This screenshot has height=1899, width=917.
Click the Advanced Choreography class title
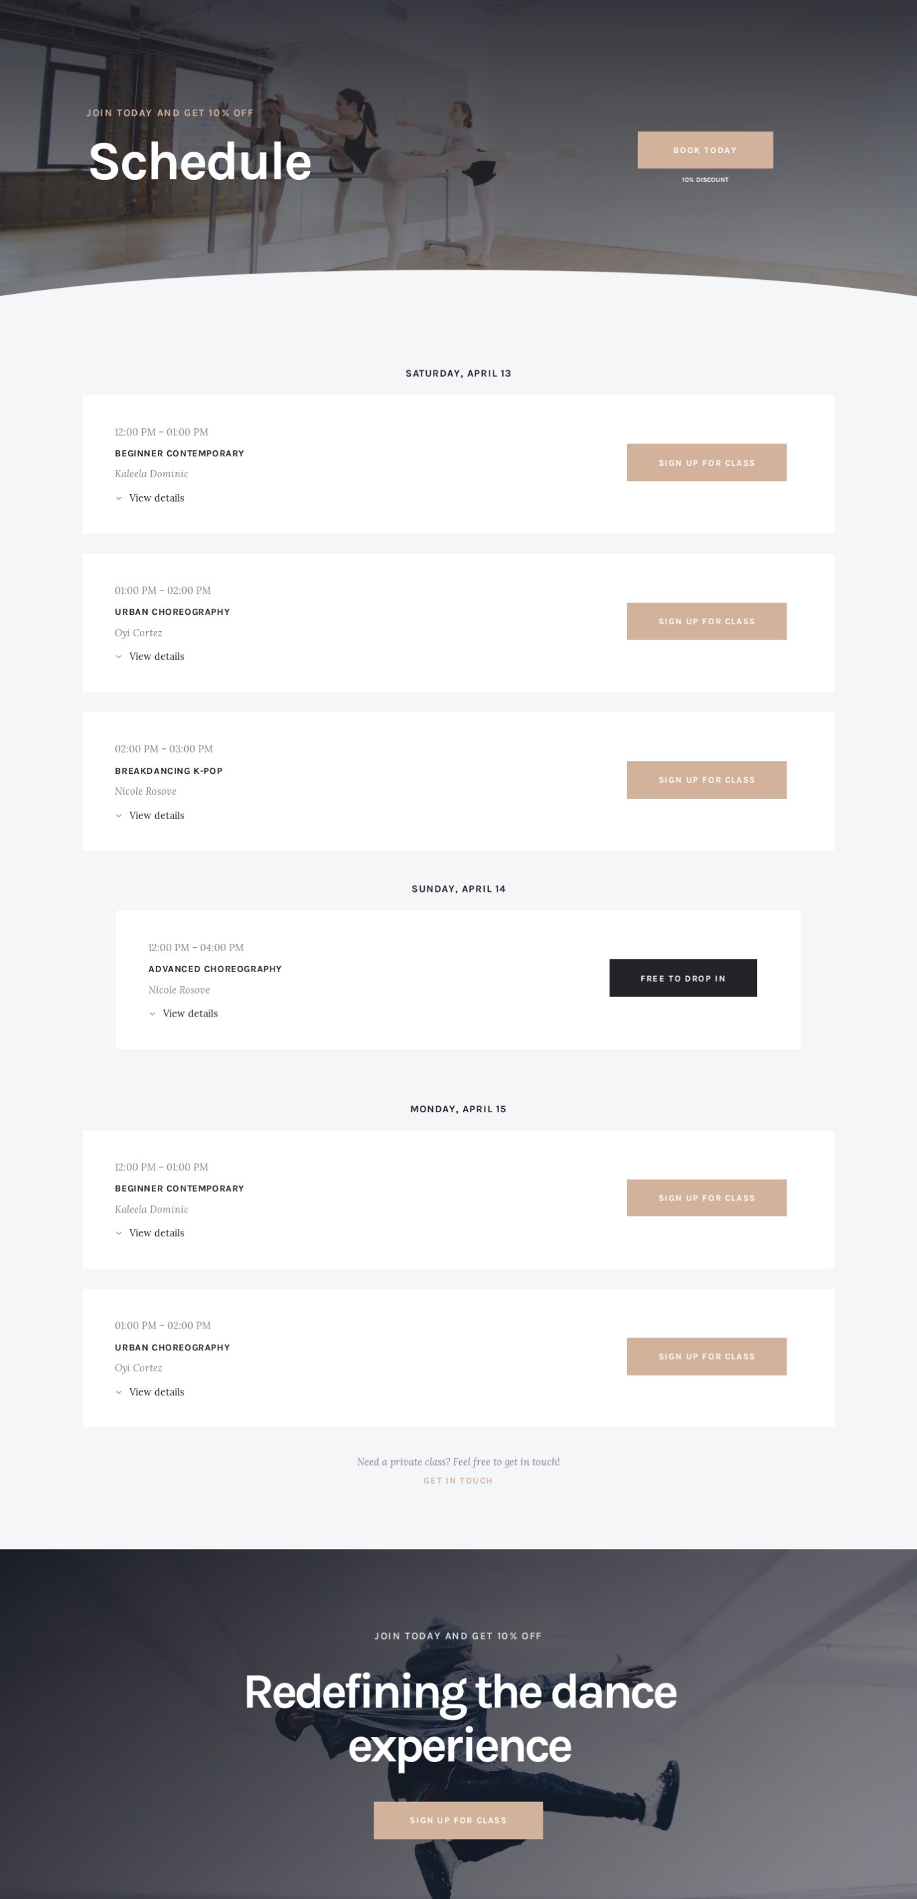214,969
